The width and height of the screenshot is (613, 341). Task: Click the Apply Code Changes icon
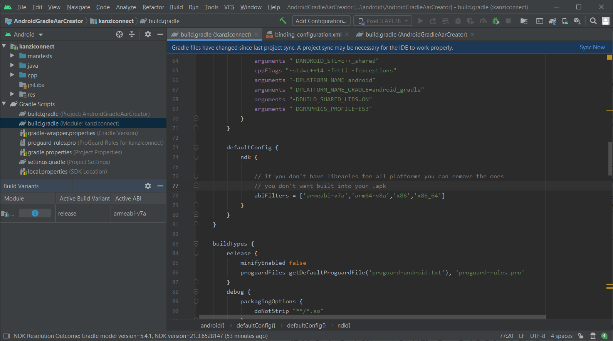point(446,21)
